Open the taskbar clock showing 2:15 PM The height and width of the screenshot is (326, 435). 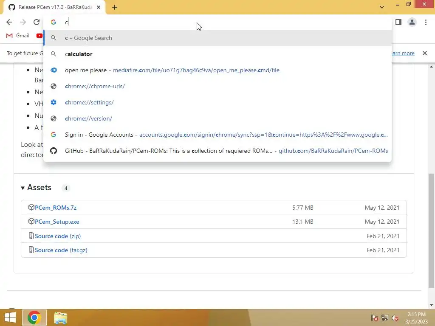click(416, 318)
